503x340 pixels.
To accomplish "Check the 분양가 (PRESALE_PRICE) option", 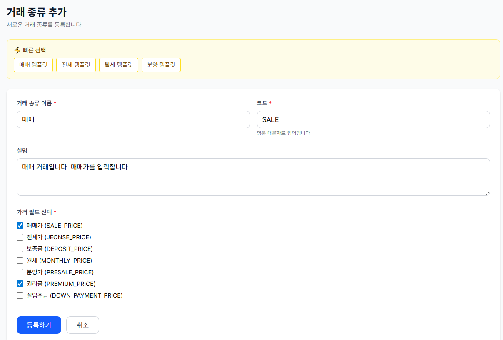I will 20,272.
